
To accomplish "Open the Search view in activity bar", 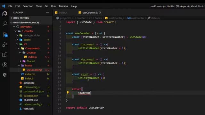I will pos(5,24).
